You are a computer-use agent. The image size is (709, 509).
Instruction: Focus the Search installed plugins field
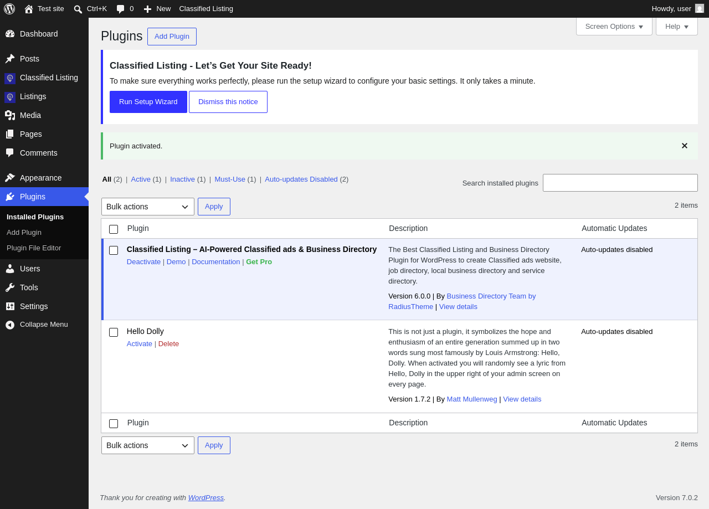click(x=620, y=183)
